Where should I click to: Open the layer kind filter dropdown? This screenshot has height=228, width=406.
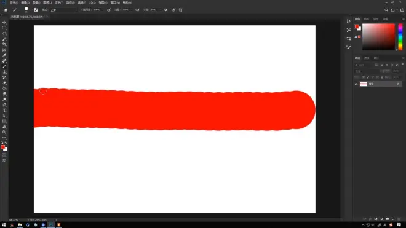[x=364, y=65]
